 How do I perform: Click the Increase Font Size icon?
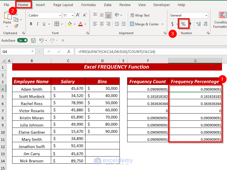click(78, 15)
